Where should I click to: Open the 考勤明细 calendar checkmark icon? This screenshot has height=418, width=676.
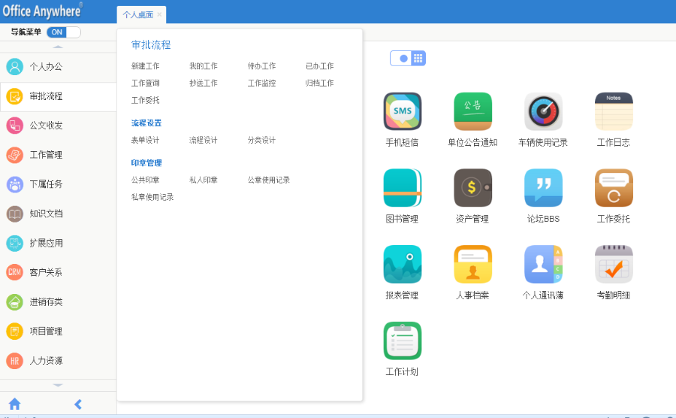pos(614,265)
